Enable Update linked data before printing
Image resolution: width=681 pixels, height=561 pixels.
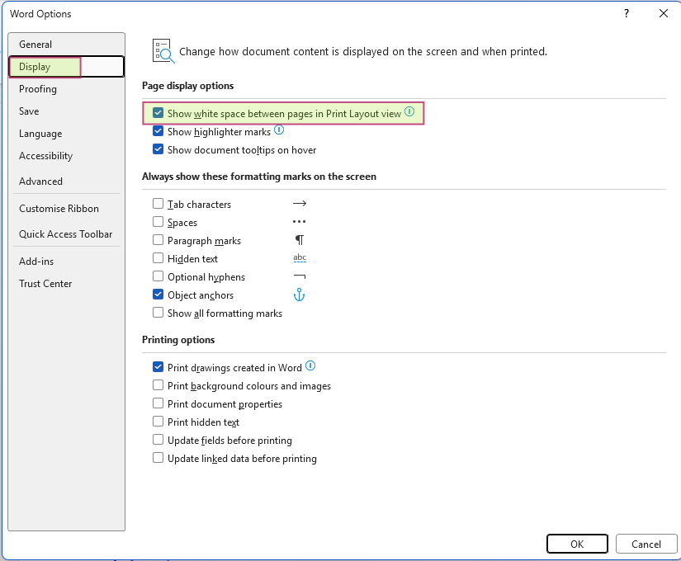158,459
